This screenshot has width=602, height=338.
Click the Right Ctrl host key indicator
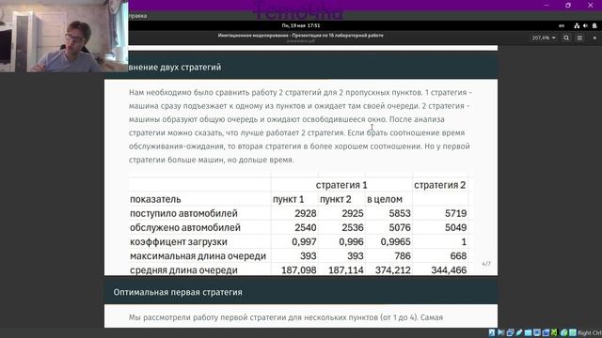(590, 333)
